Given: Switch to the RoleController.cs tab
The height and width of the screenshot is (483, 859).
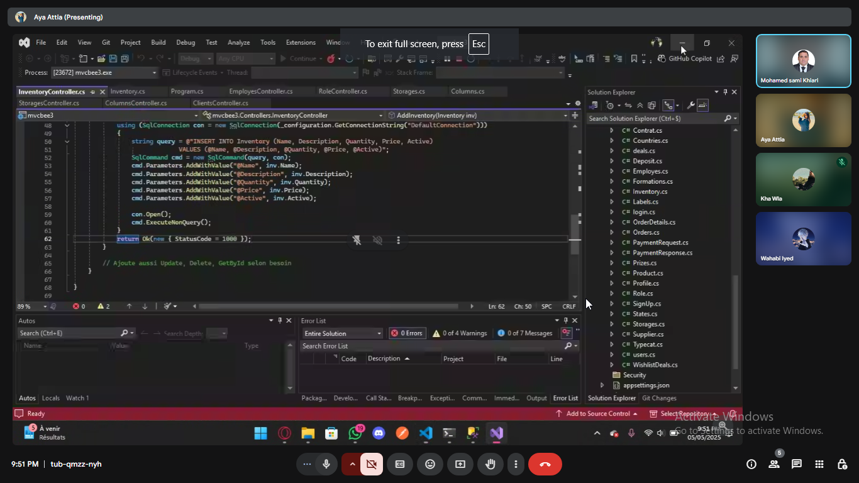Looking at the screenshot, I should [x=343, y=92].
